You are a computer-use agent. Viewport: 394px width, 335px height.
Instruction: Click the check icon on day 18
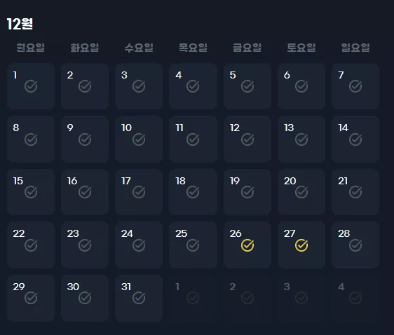click(193, 192)
